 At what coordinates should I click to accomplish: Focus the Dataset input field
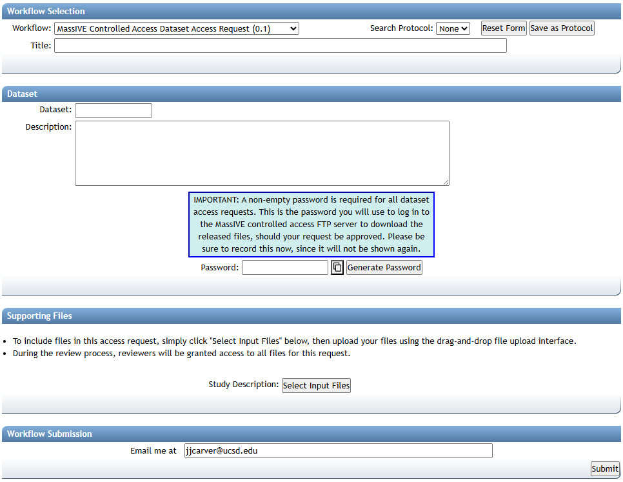pos(114,110)
